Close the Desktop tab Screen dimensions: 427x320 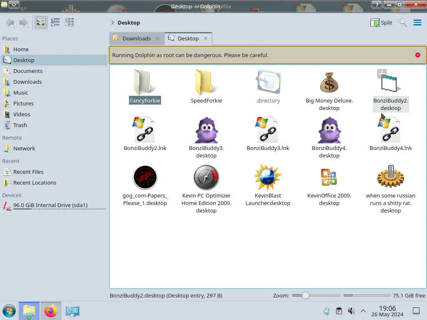tap(206, 38)
